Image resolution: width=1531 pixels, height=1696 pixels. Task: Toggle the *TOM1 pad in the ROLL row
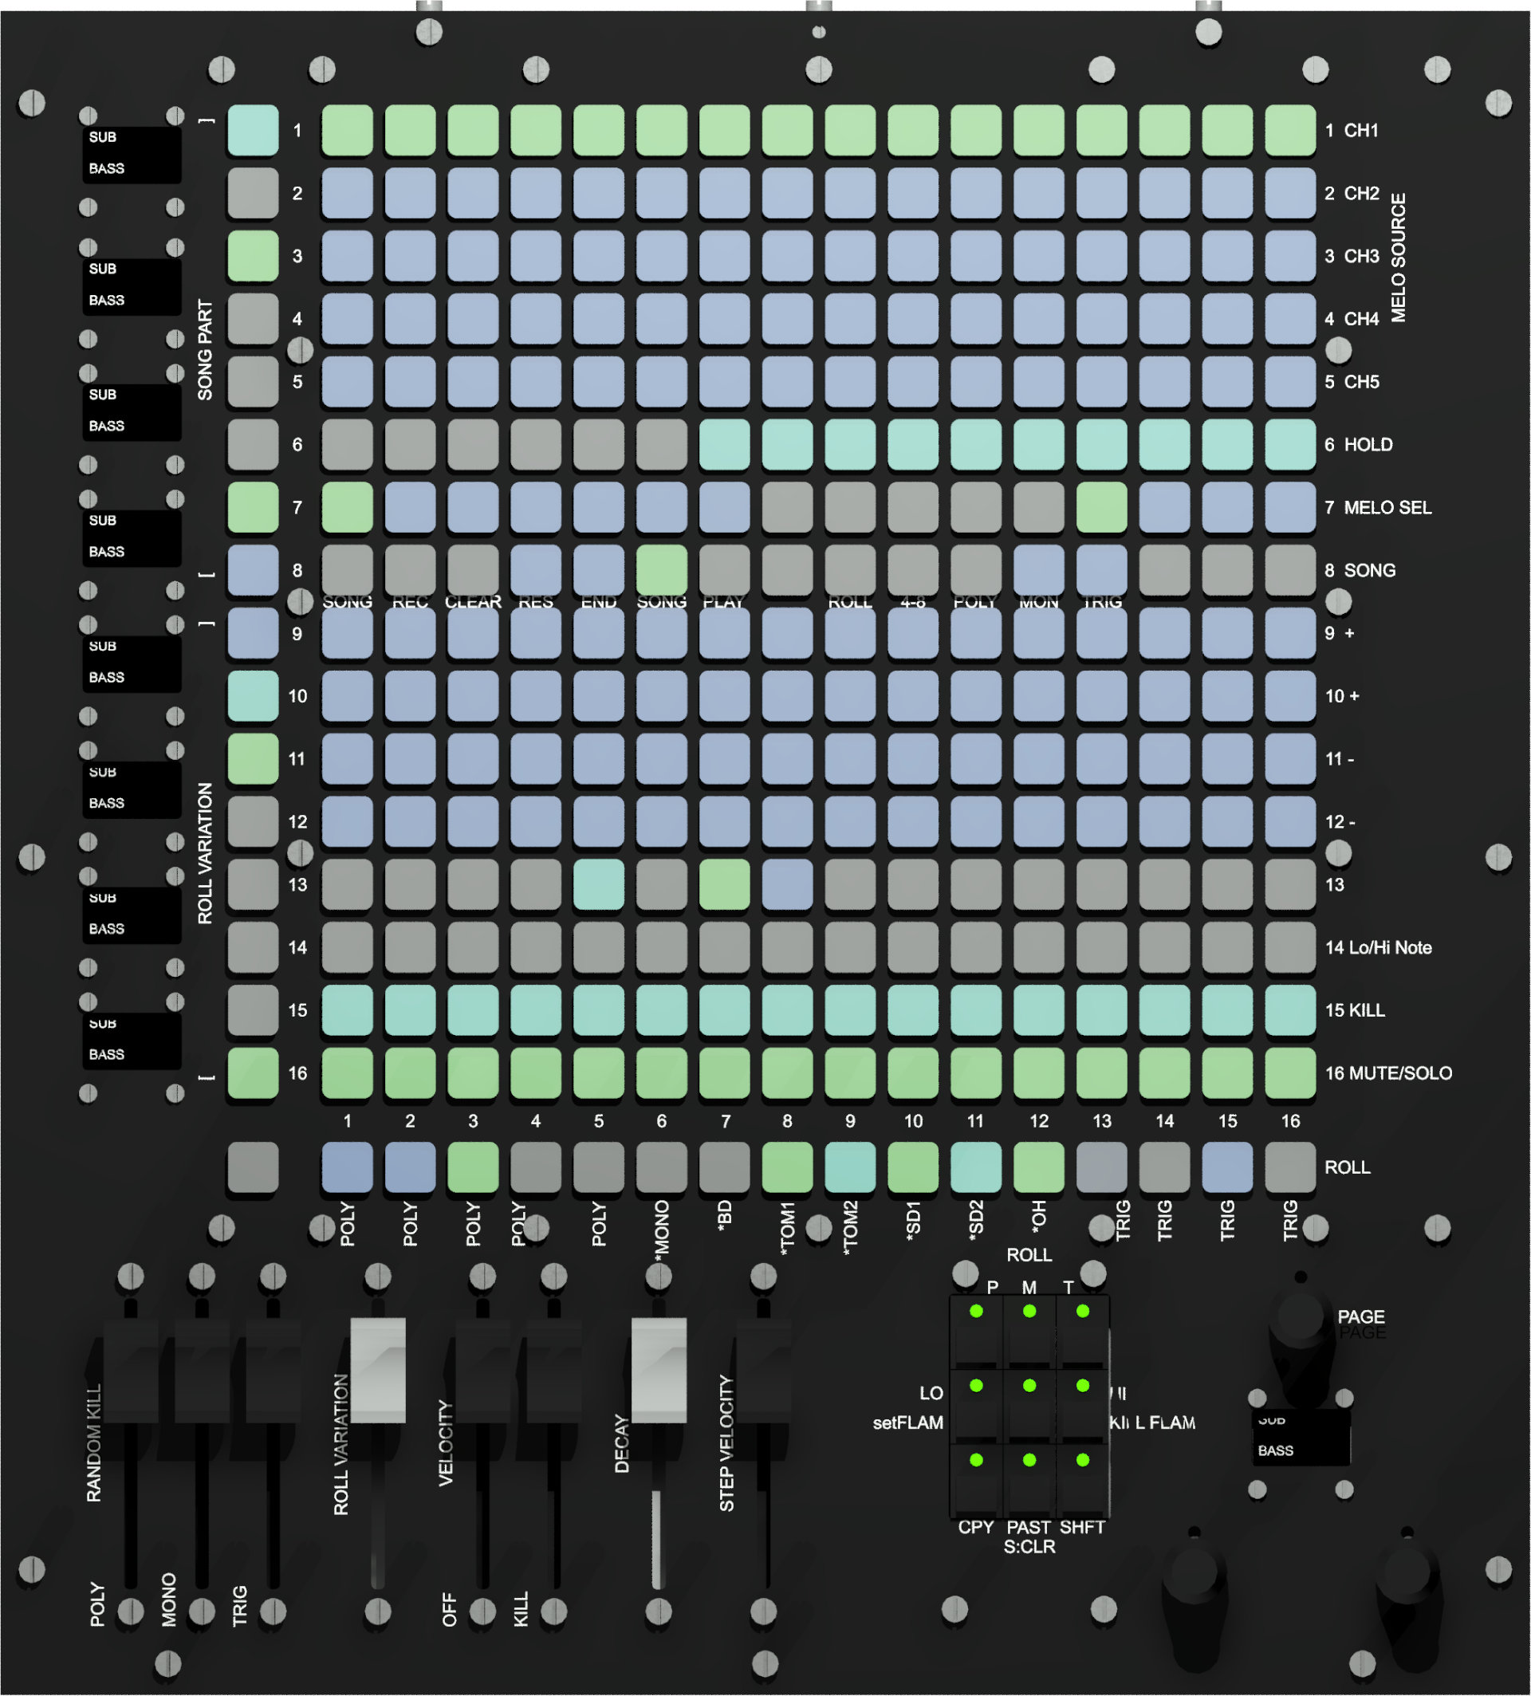pyautogui.click(x=787, y=1167)
